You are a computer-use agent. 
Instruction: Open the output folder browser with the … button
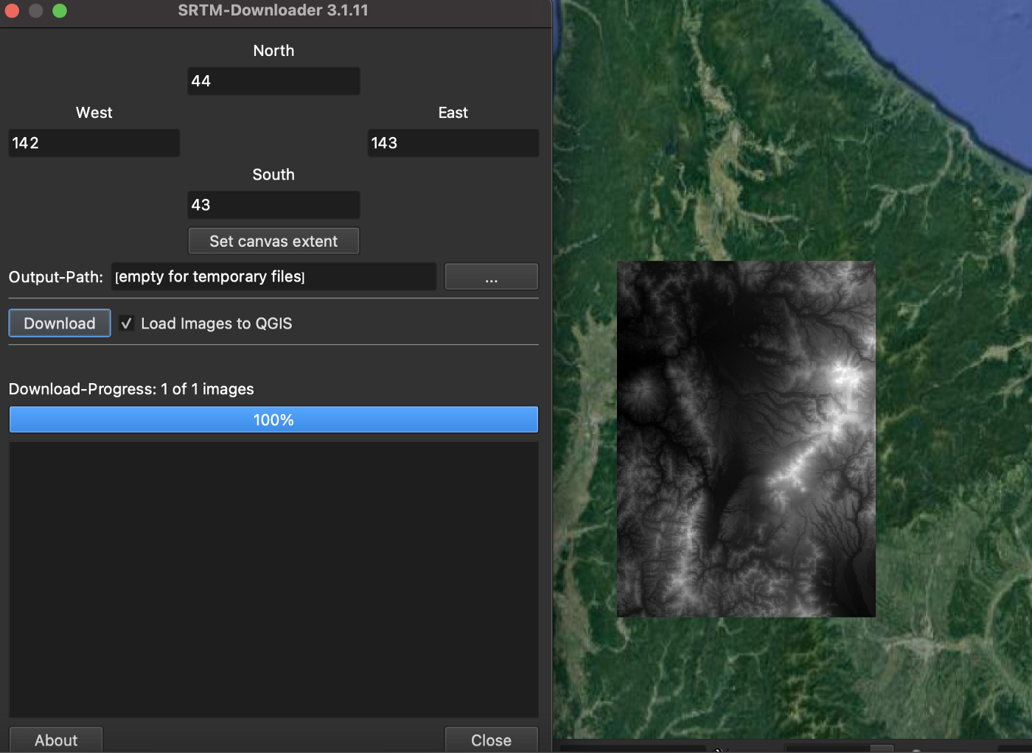tap(491, 277)
